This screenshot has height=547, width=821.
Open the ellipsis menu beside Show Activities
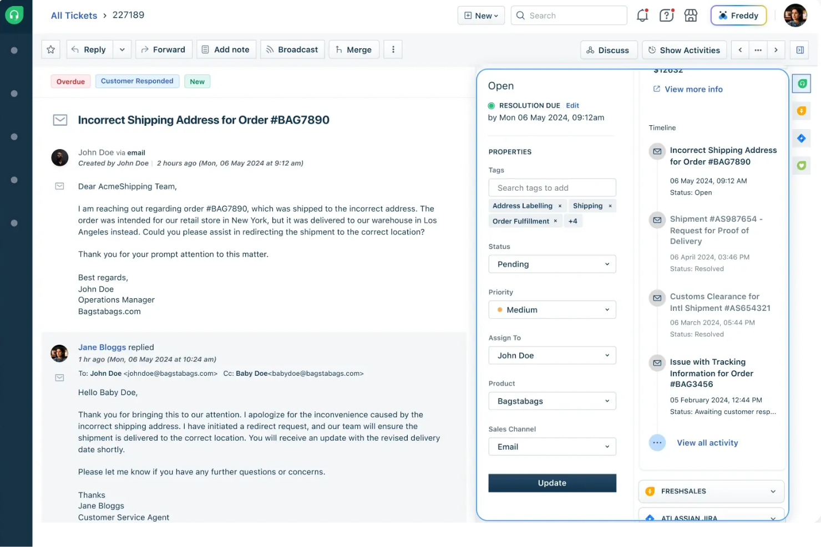point(758,50)
